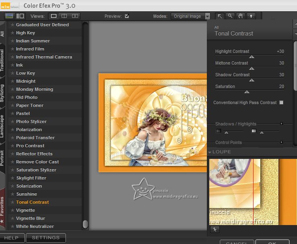Adjust the Highlight Contrast slider handle
The height and width of the screenshot is (244, 297).
click(252, 57)
